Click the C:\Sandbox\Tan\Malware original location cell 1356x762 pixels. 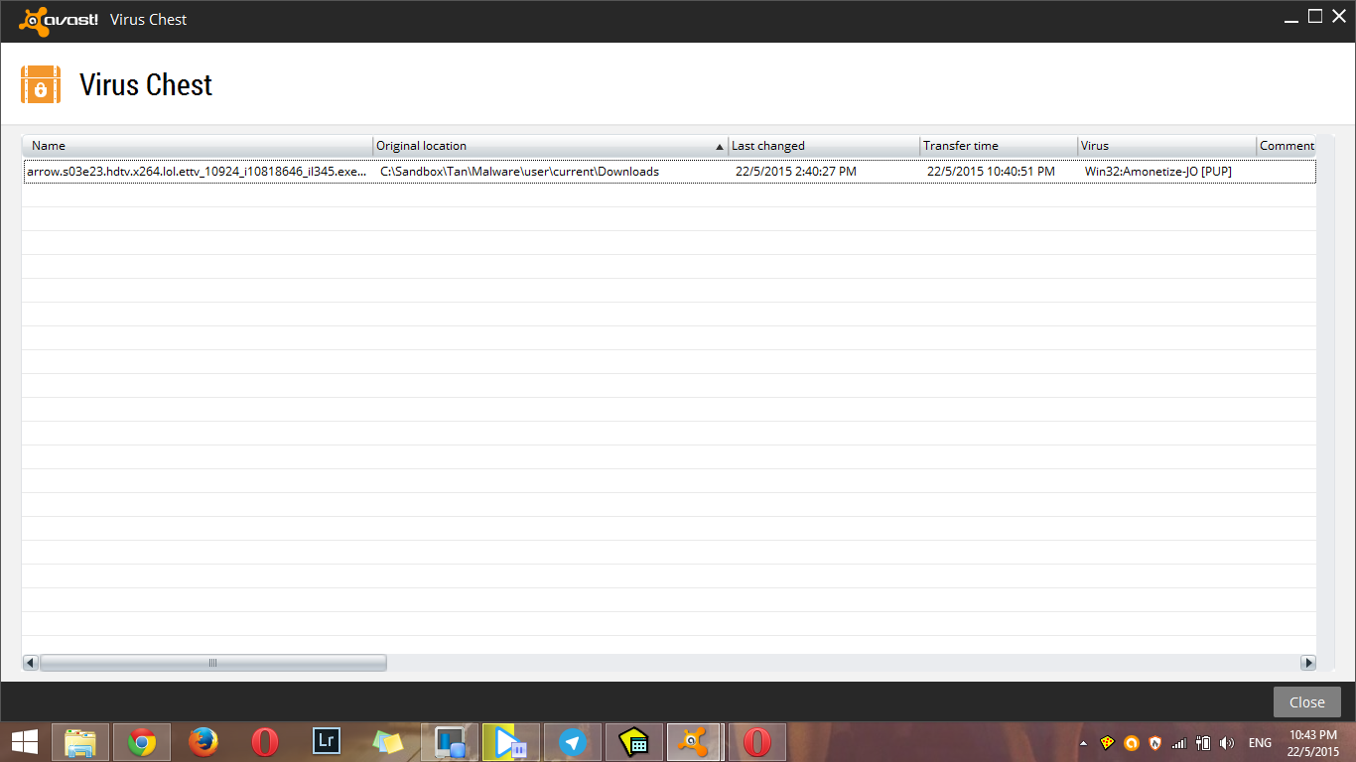point(519,172)
